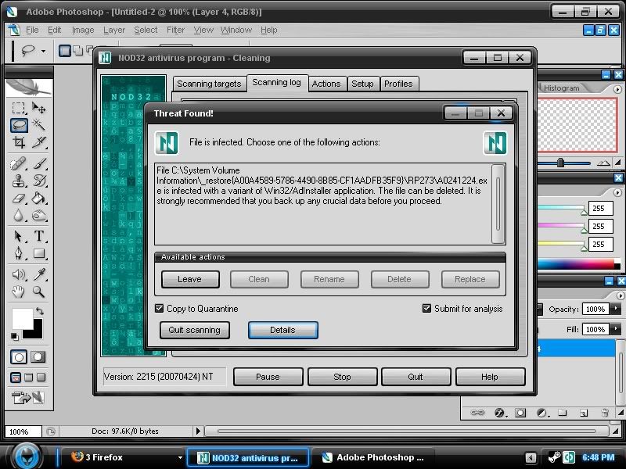Toggle the Copy to Quarantine checkbox
626x469 pixels.
160,308
